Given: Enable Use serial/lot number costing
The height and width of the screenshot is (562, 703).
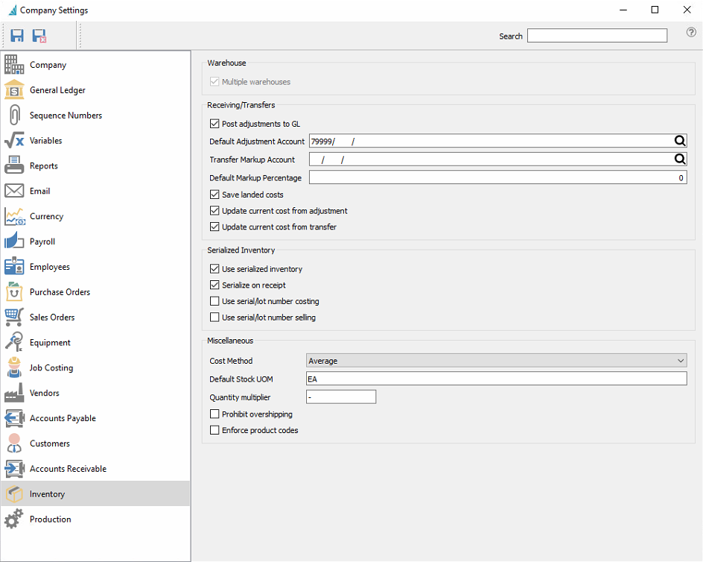Looking at the screenshot, I should point(214,301).
